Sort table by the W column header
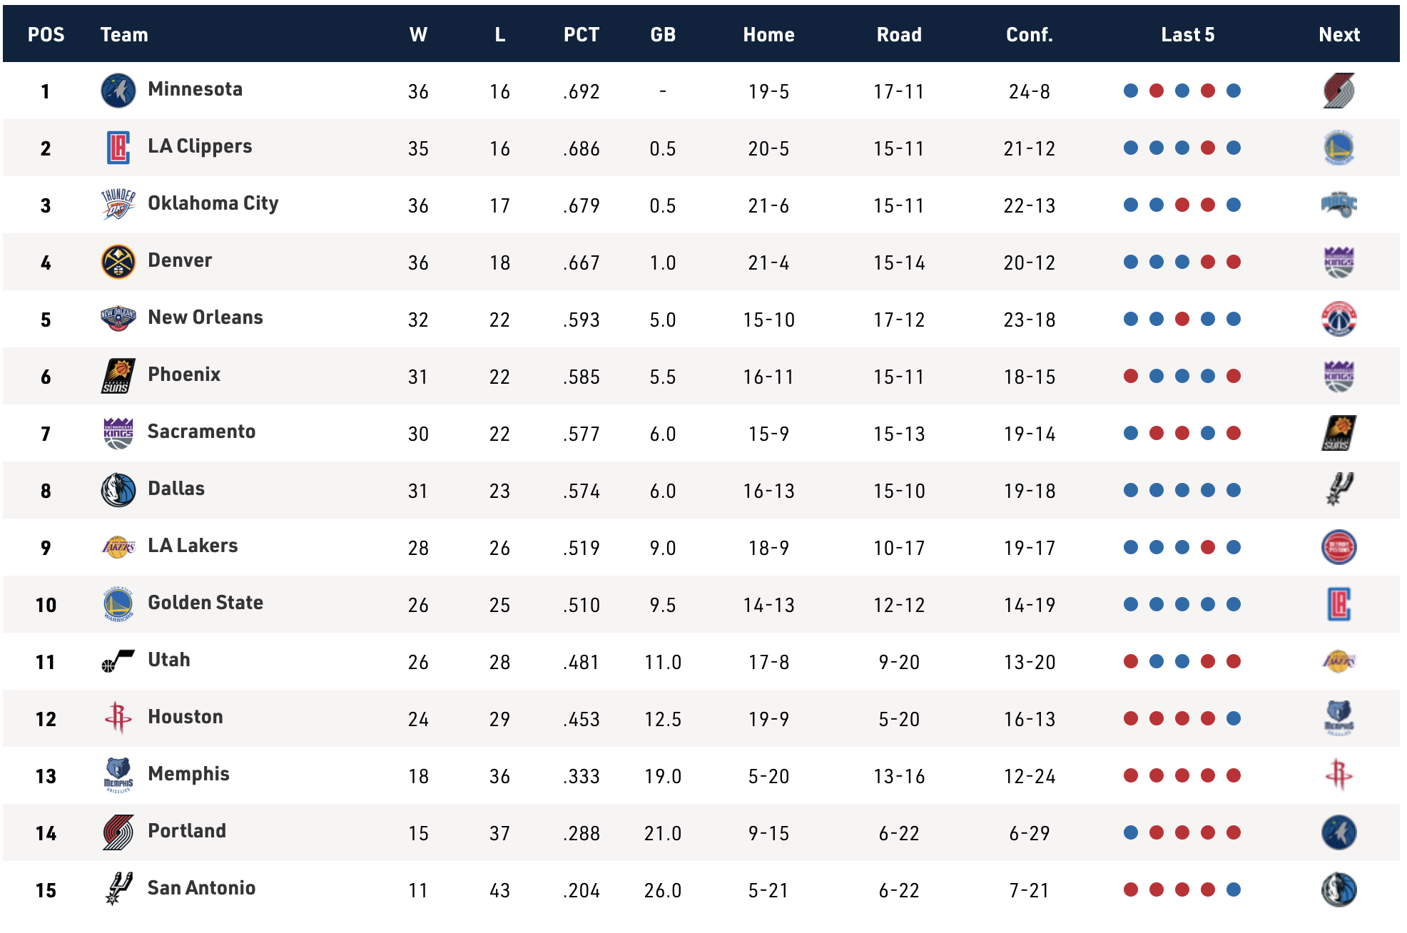 tap(419, 34)
